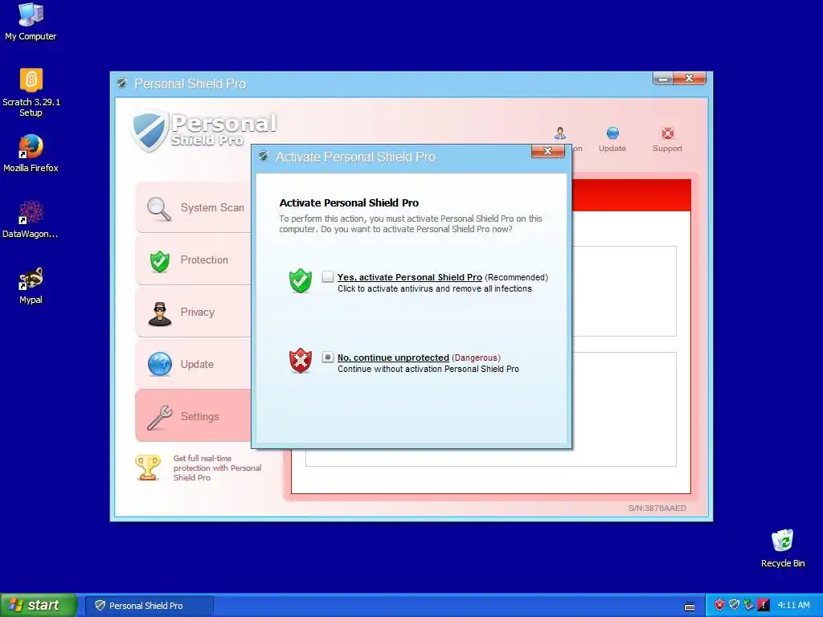Click the (Recommended) label
823x617 pixels.
517,277
